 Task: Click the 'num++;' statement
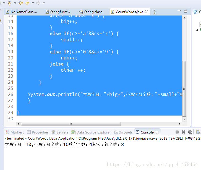click(x=69, y=58)
